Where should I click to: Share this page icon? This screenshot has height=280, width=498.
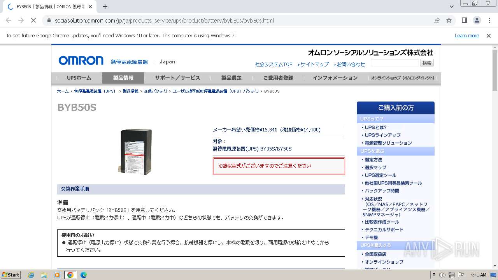tap(437, 20)
